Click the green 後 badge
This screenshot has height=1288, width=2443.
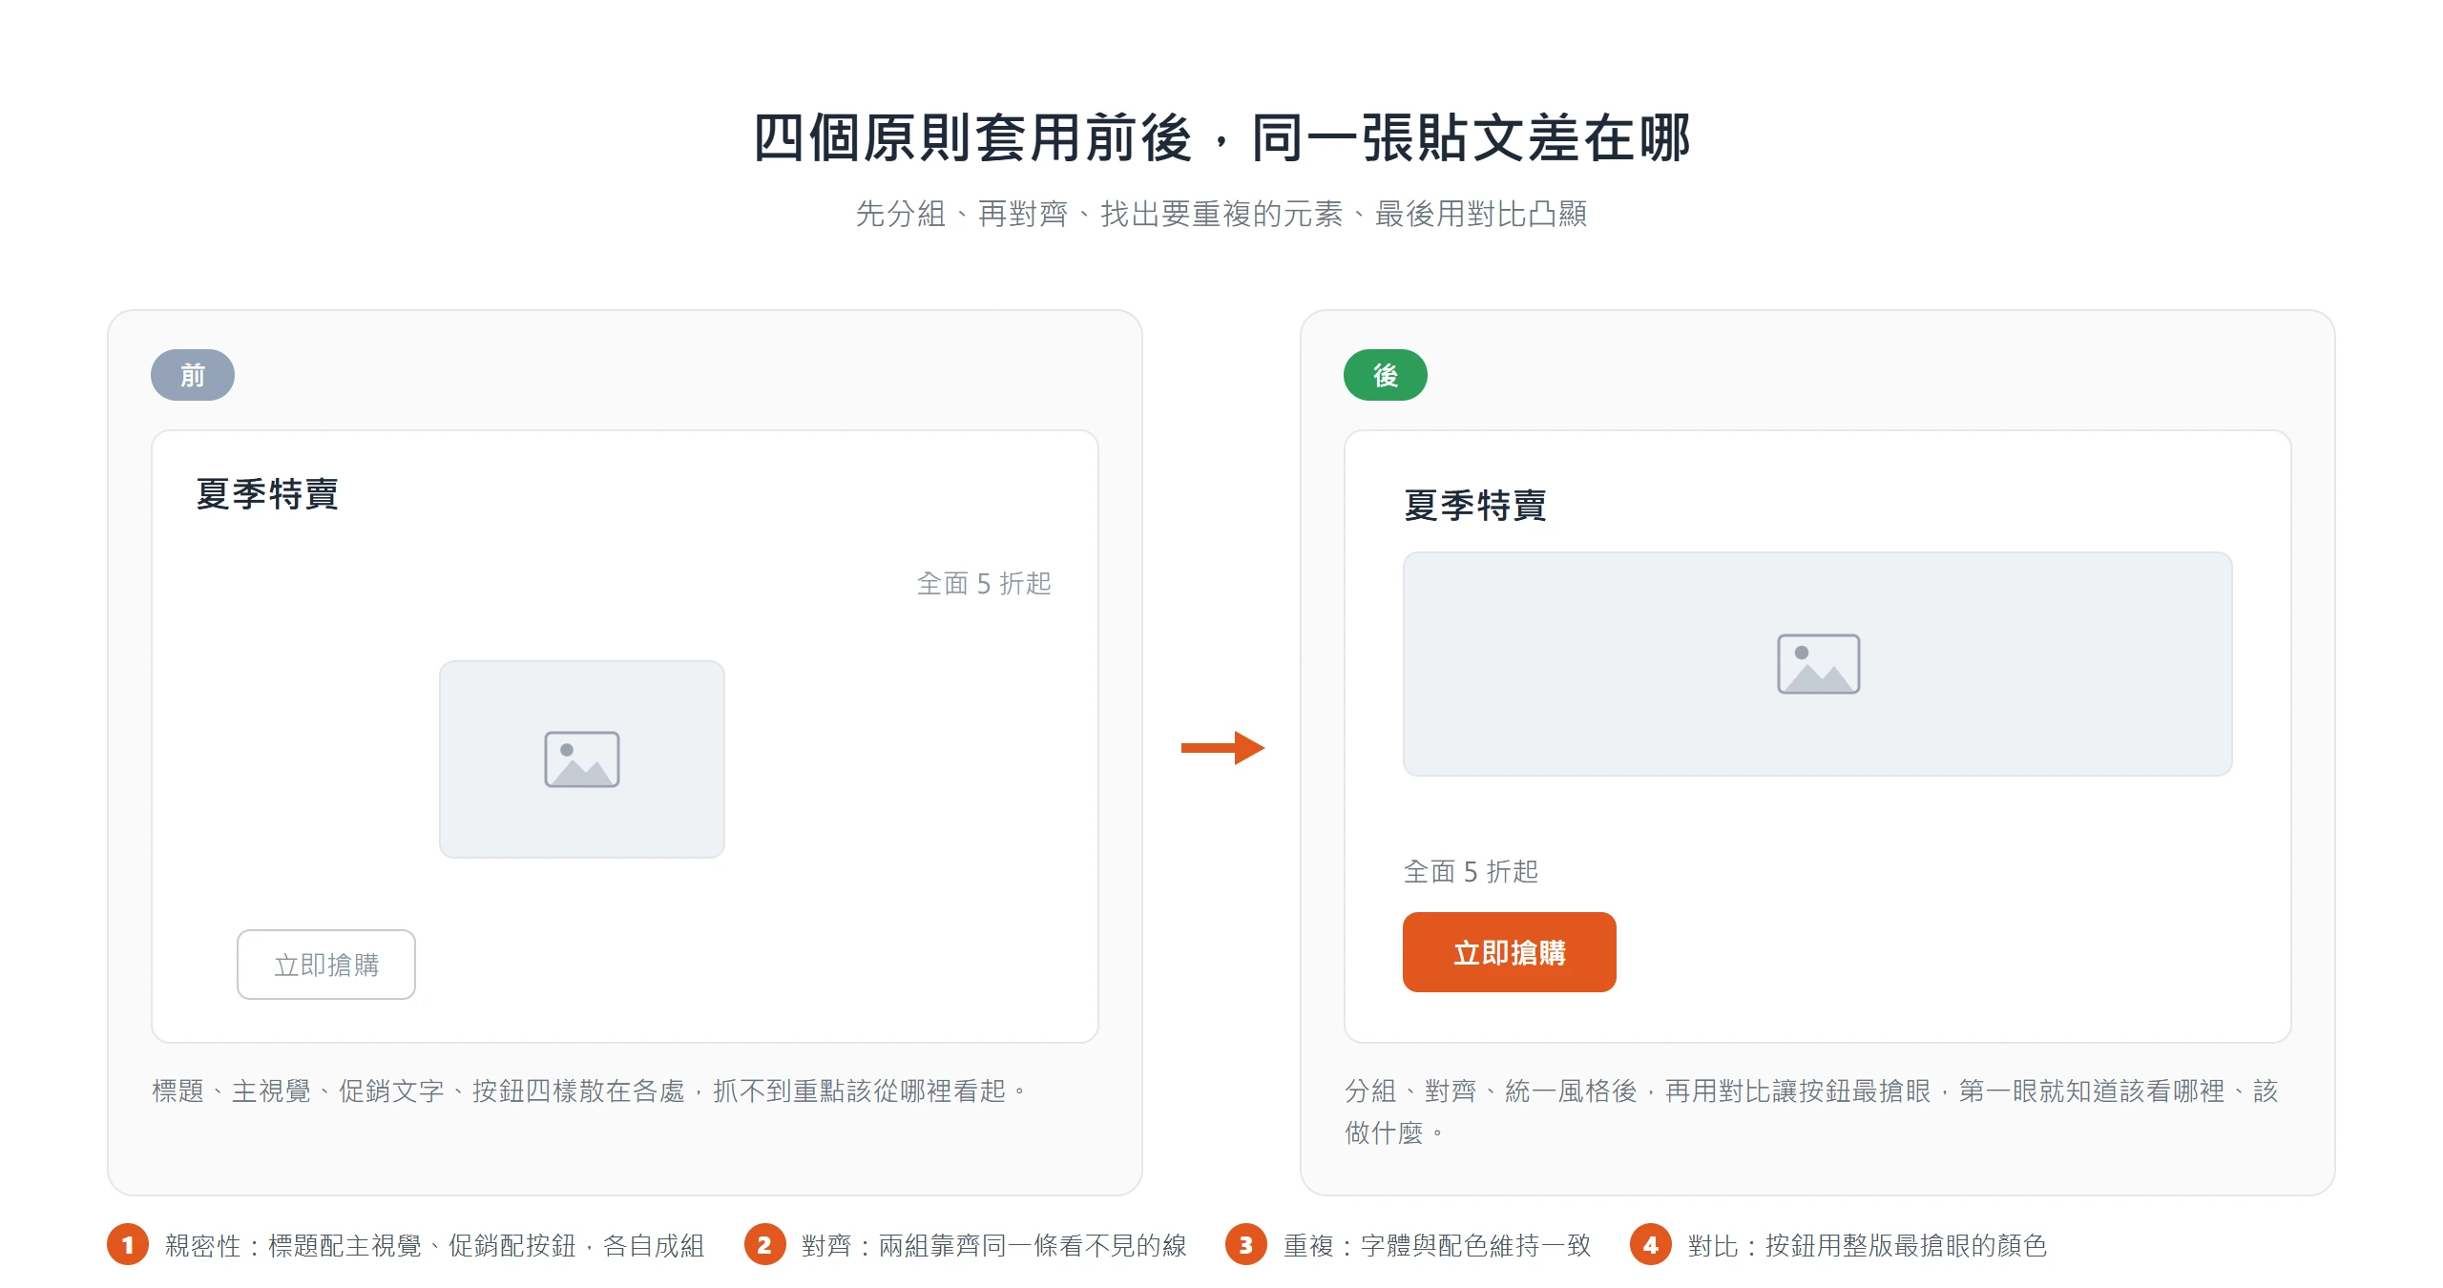click(1386, 375)
